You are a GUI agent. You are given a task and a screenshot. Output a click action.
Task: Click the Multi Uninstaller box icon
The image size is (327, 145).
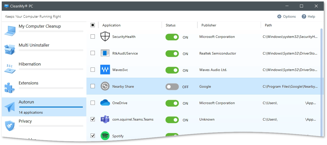pos(10,50)
